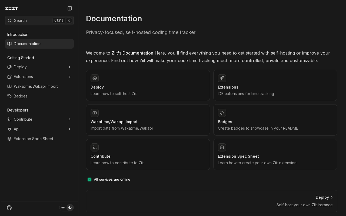This screenshot has width=346, height=216.
Task: Click the green all-services-online status indicator
Action: pyautogui.click(x=89, y=180)
